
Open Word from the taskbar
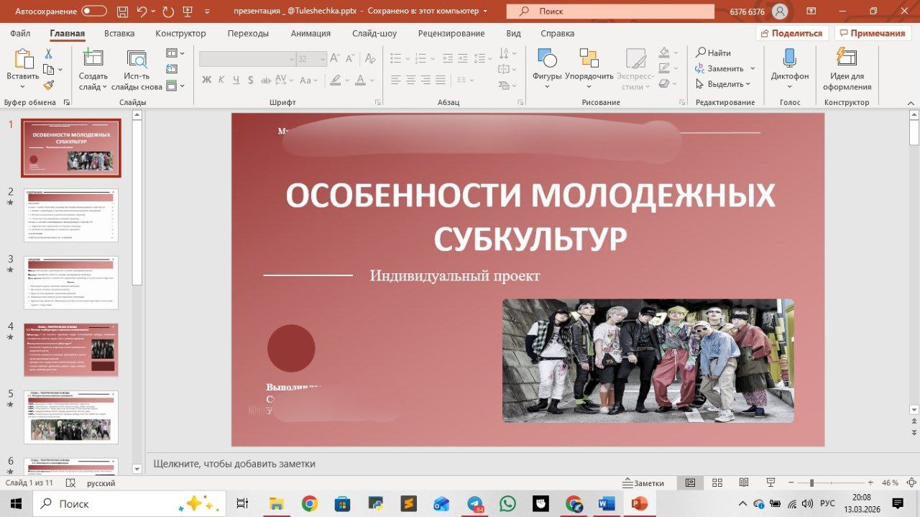[x=606, y=504]
